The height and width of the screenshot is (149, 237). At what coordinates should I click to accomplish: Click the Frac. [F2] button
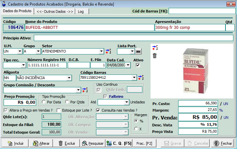(x=144, y=143)
